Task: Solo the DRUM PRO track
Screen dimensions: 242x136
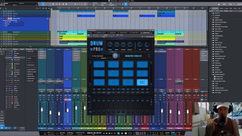Action: click(6, 19)
